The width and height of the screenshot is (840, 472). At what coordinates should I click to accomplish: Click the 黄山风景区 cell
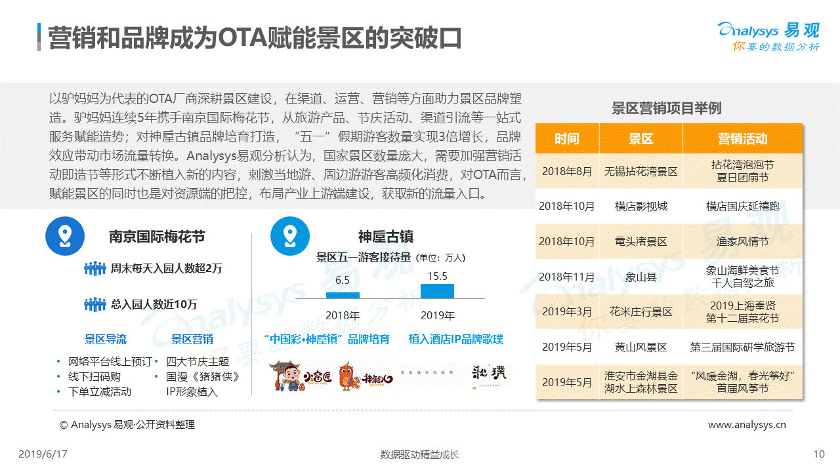click(x=641, y=347)
